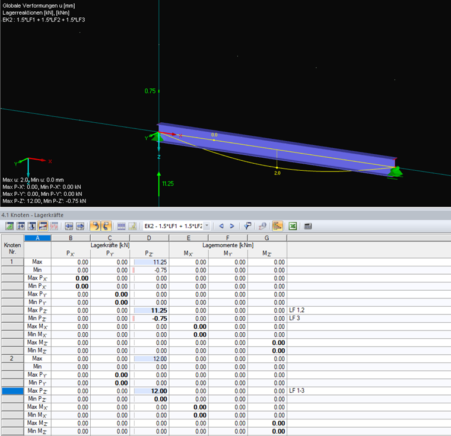Click the green support at beam left end
This screenshot has height=436, width=451.
157,137
